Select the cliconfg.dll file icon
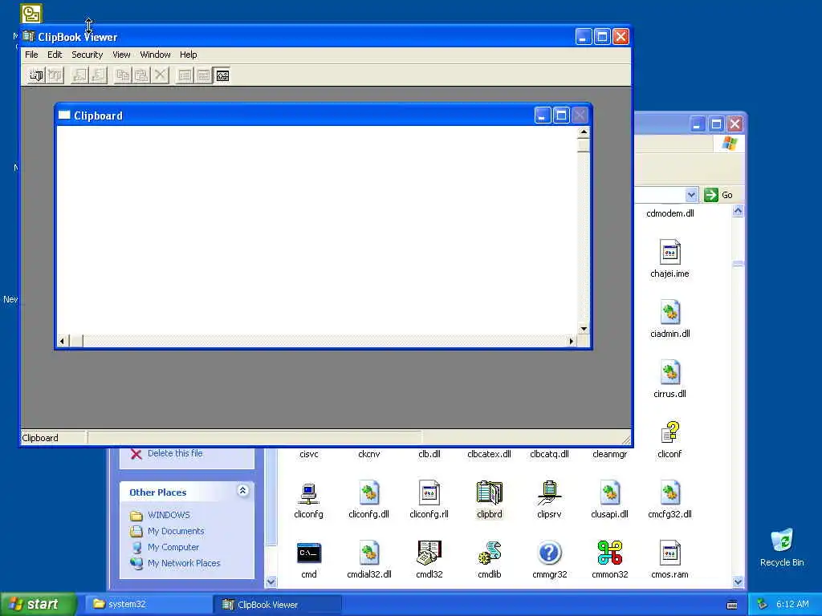Viewport: 822px width, 616px height. 369,493
